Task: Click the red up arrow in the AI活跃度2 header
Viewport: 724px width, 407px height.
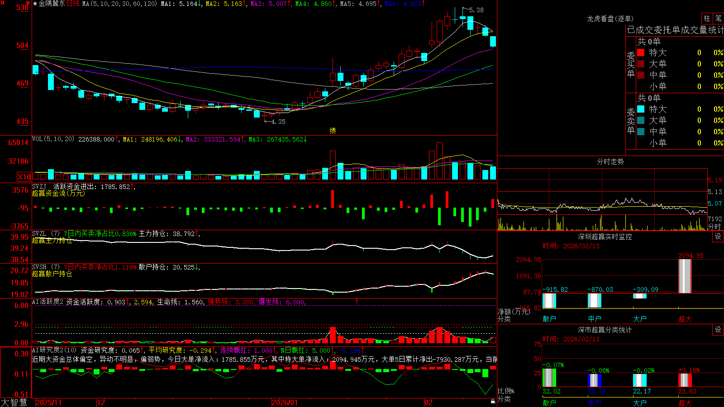Action: 357,302
